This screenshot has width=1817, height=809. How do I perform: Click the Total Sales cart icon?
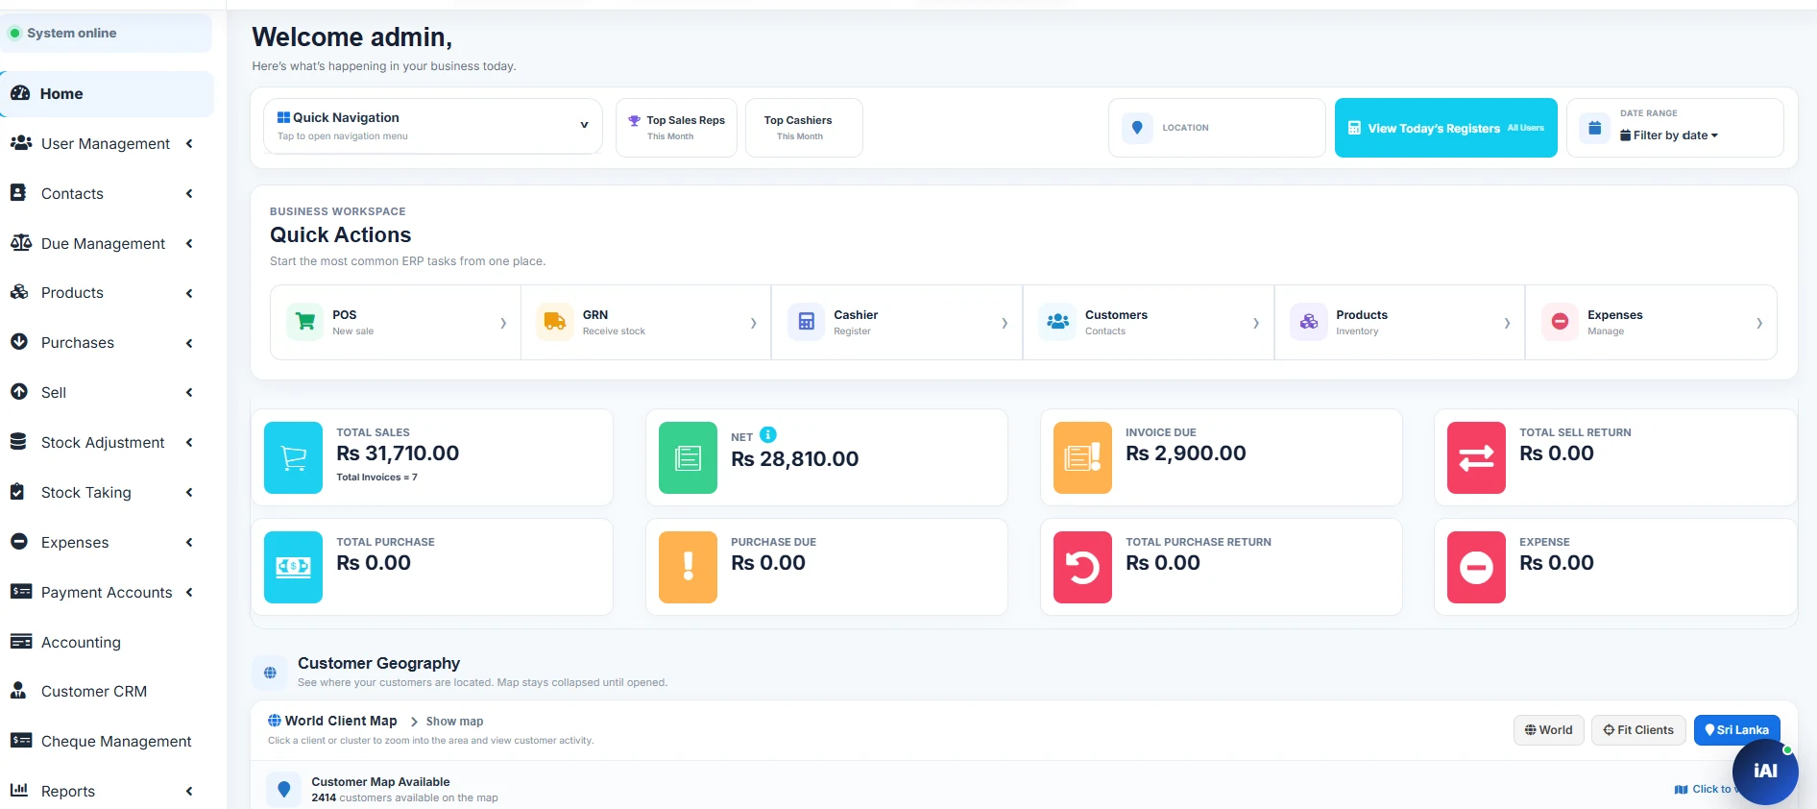click(294, 458)
